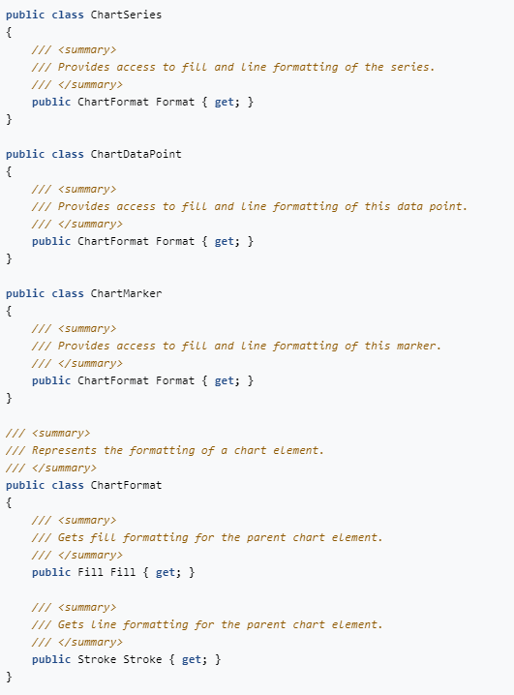514x695 pixels.
Task: Click the Fill property type name
Action: click(x=90, y=572)
